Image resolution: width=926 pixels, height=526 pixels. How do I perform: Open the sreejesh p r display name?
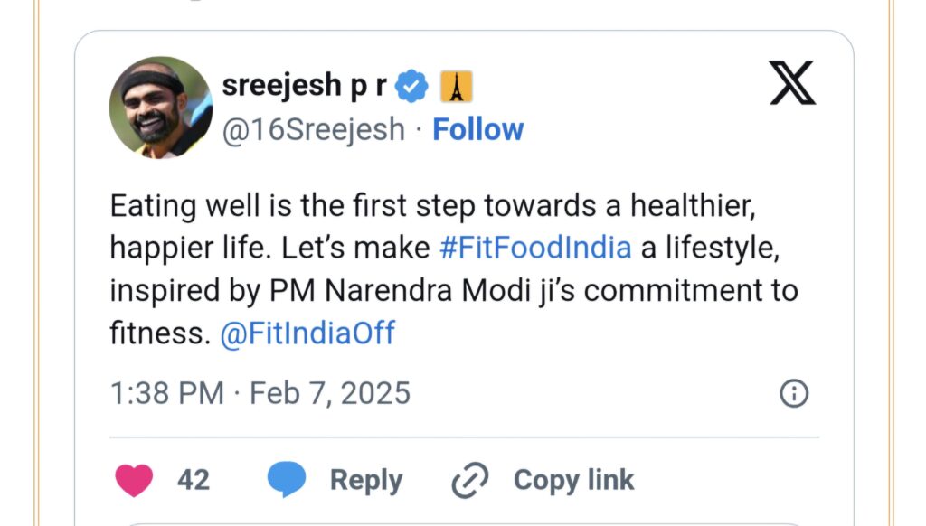point(306,87)
